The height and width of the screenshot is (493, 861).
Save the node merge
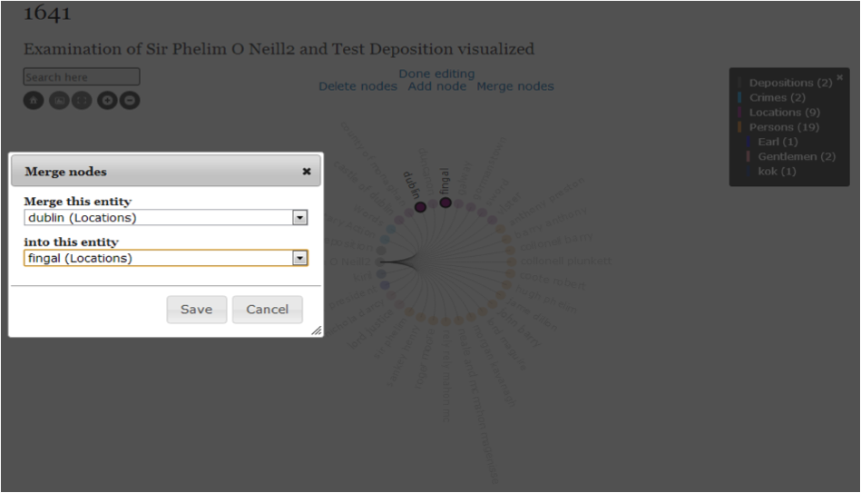pos(196,310)
